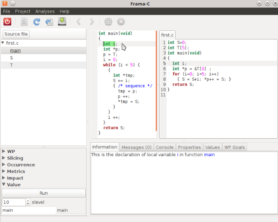Click the back navigation arrow
This screenshot has width=278, height=222.
coord(79,21)
